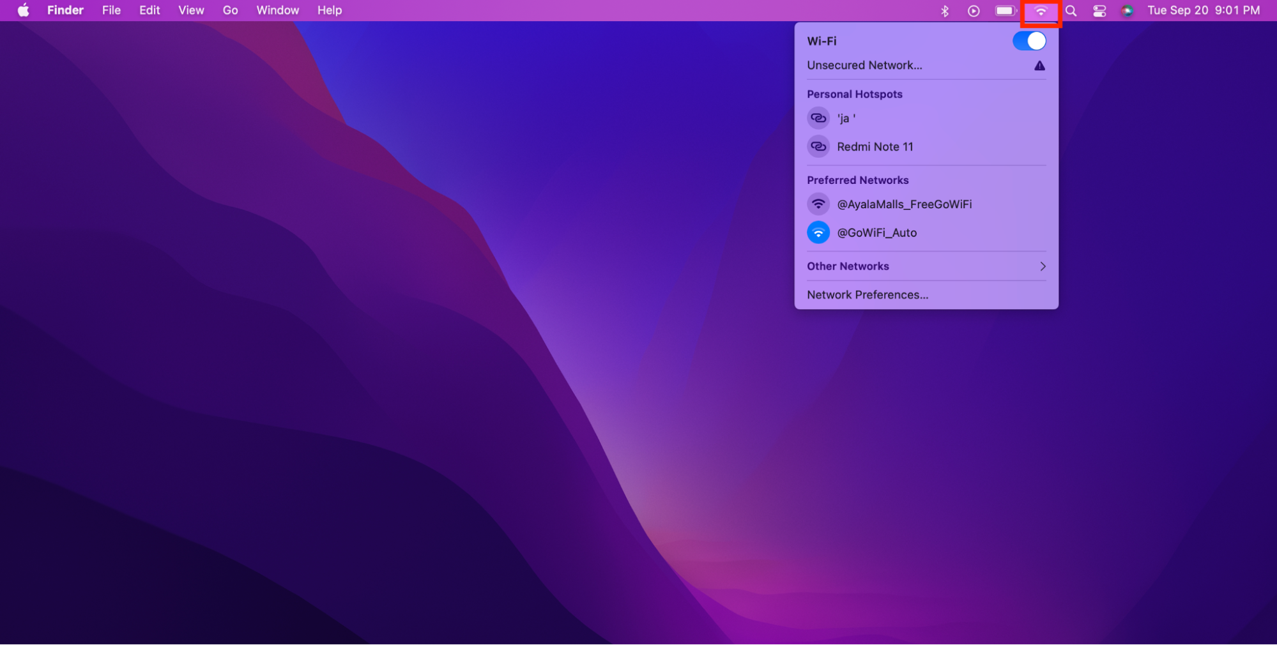Viewport: 1277px width, 645px height.
Task: Click the Bluetooth menu bar icon
Action: point(945,10)
